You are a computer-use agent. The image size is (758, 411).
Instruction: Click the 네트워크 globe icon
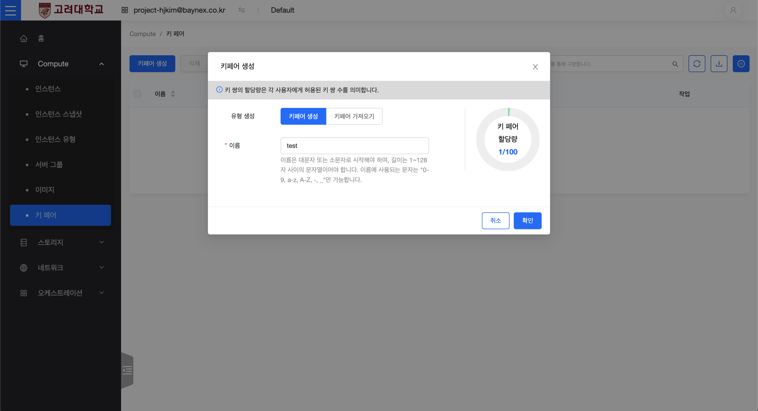pos(23,268)
